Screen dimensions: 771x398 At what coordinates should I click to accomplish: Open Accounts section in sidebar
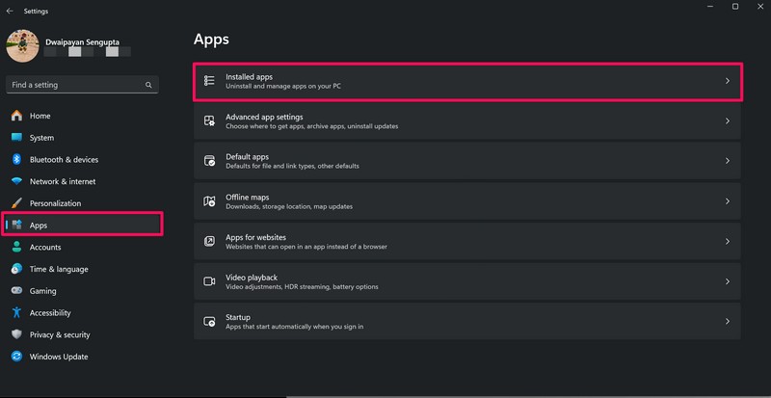pyautogui.click(x=45, y=248)
